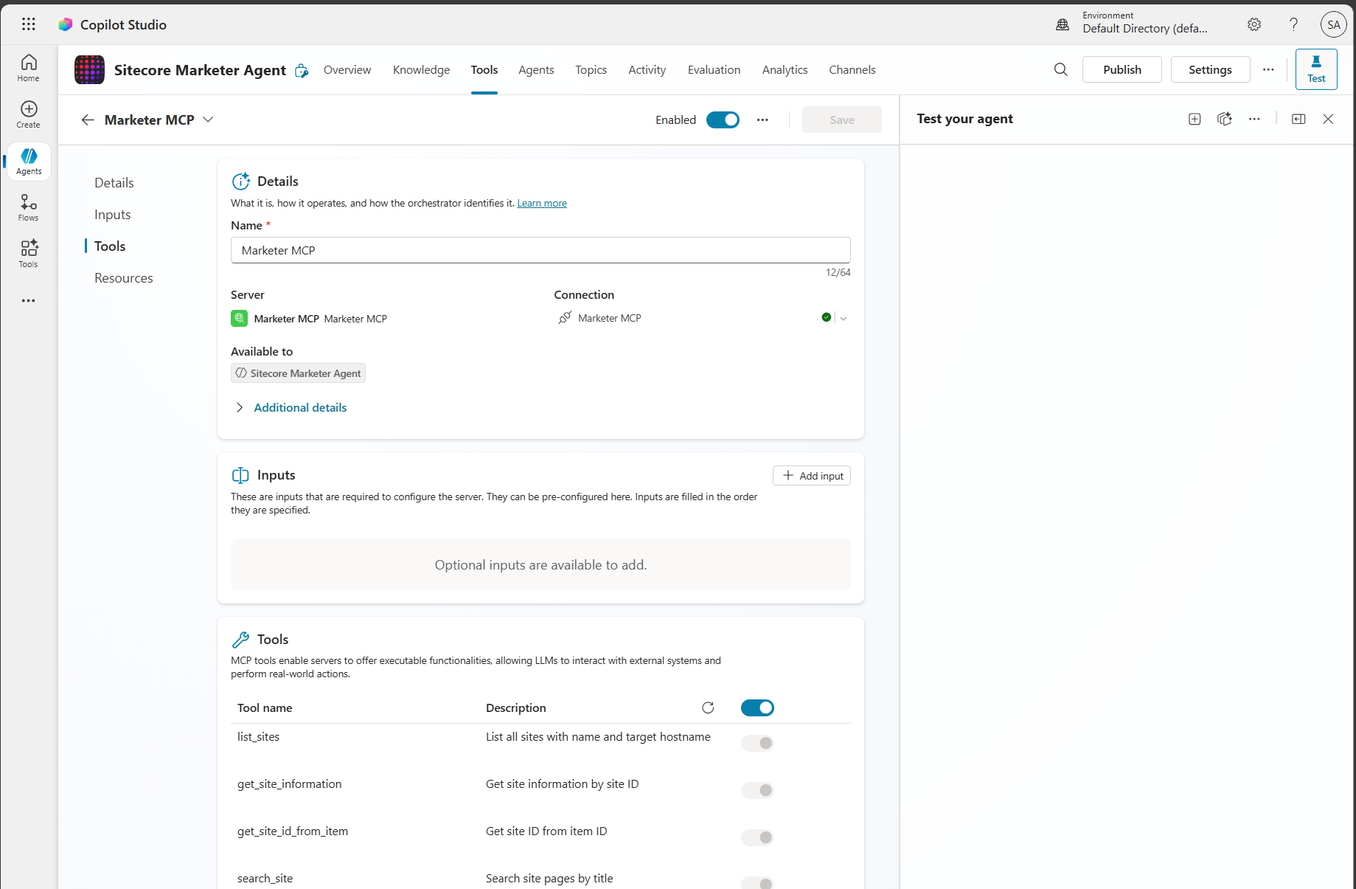Follow the Learn more link
Image resolution: width=1356 pixels, height=889 pixels.
(x=542, y=203)
